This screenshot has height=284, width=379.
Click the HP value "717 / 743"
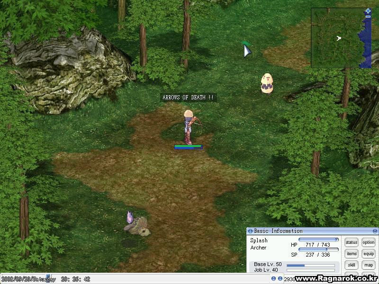[318, 245]
